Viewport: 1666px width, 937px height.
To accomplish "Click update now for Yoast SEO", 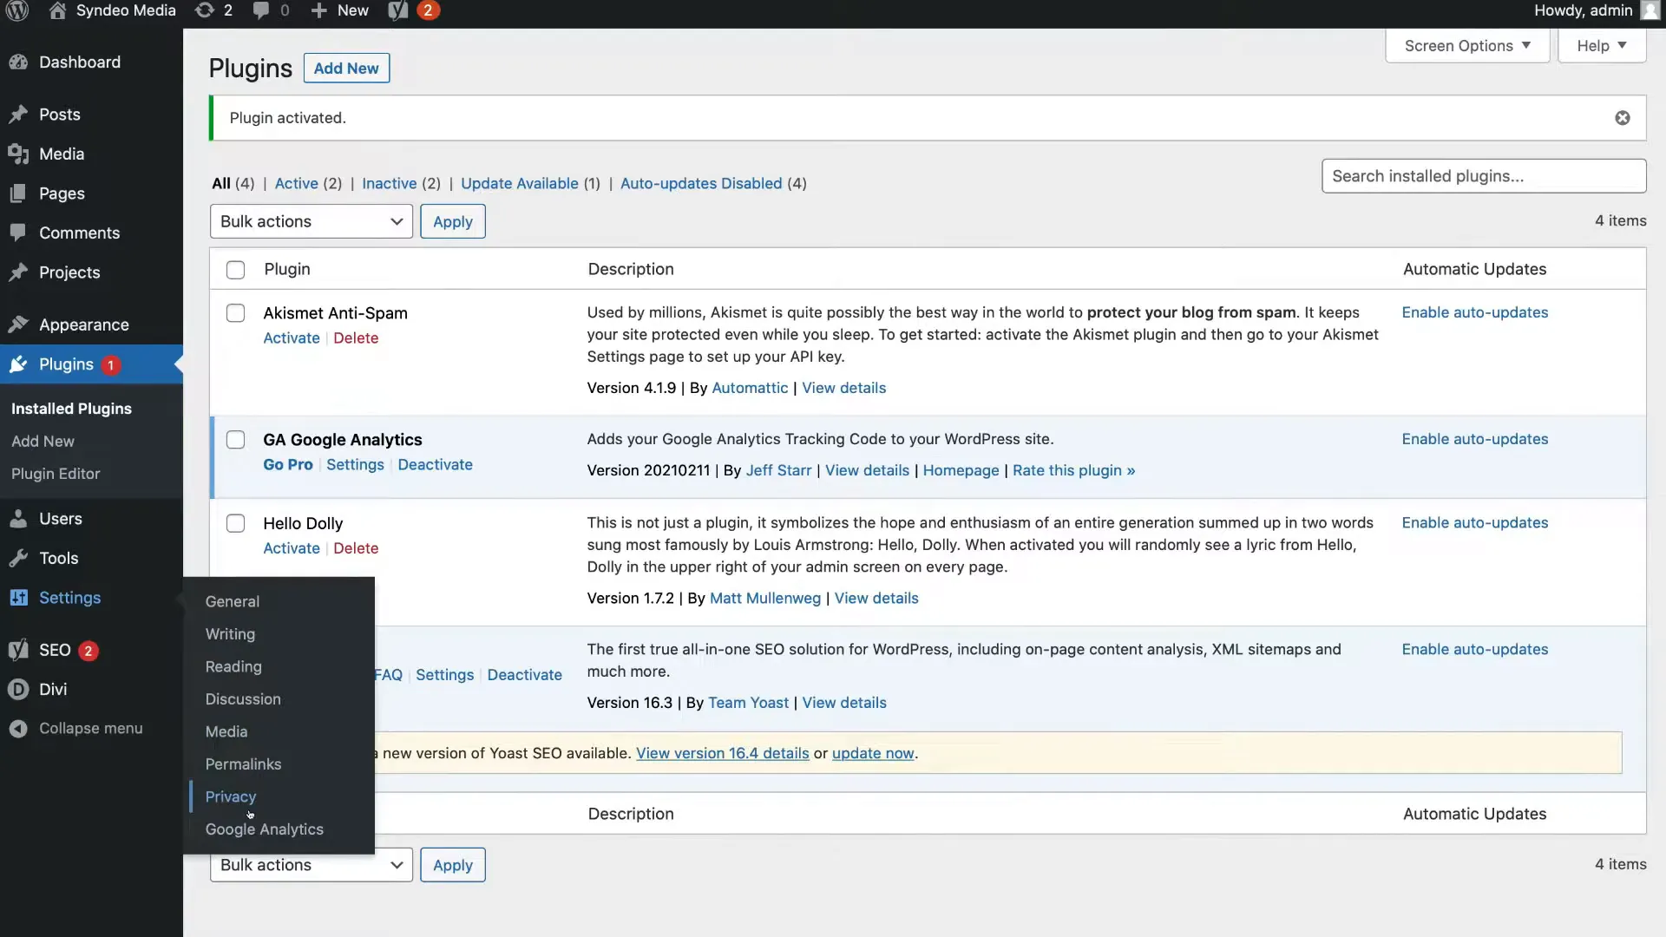I will [873, 753].
